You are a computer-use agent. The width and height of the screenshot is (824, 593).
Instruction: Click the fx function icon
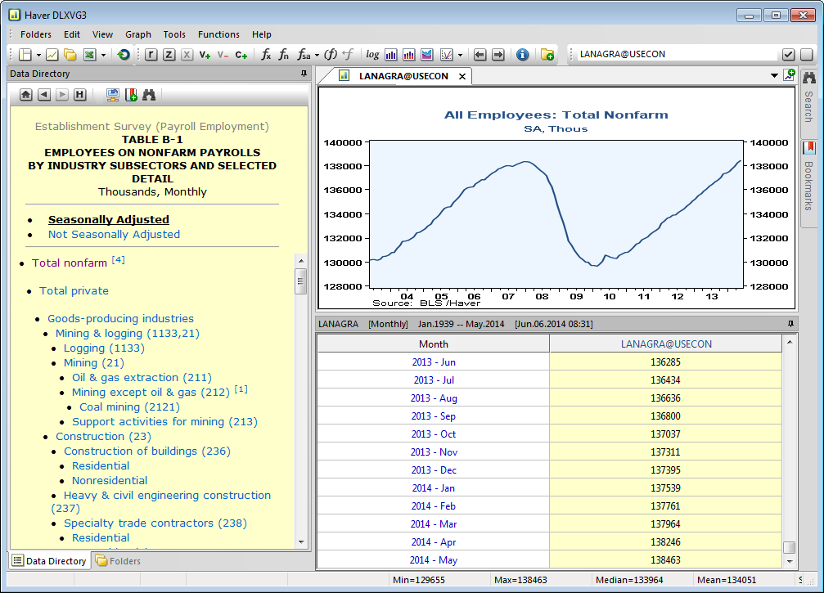pyautogui.click(x=266, y=55)
